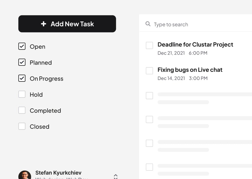Image resolution: width=252 pixels, height=179 pixels.
Task: Uncheck the Planned status filter
Action: (22, 62)
